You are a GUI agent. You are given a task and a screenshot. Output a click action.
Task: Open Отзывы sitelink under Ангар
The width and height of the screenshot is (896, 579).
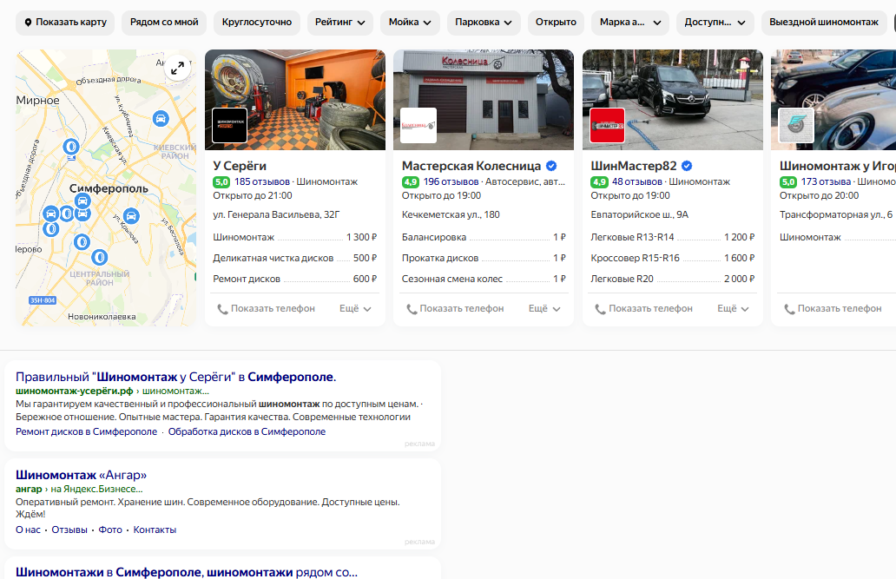pyautogui.click(x=69, y=530)
